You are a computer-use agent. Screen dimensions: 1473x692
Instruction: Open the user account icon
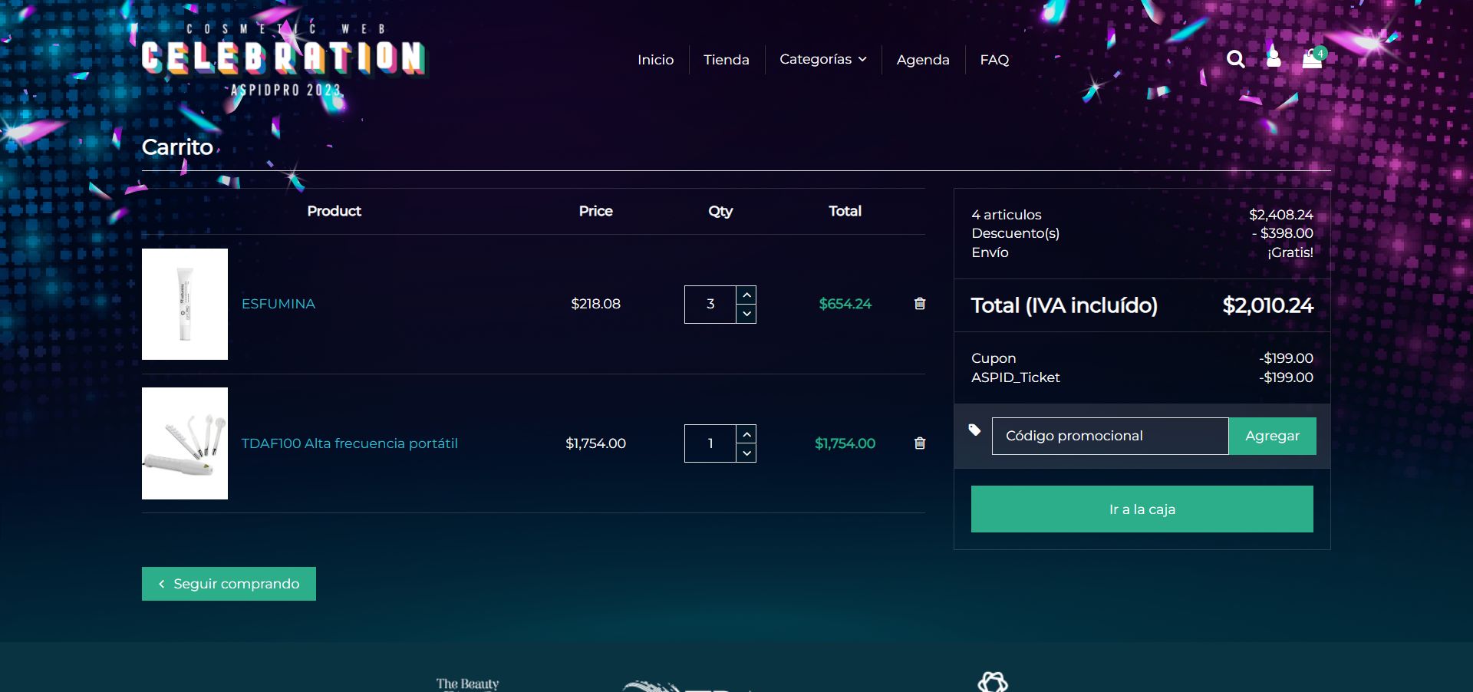[x=1274, y=58]
